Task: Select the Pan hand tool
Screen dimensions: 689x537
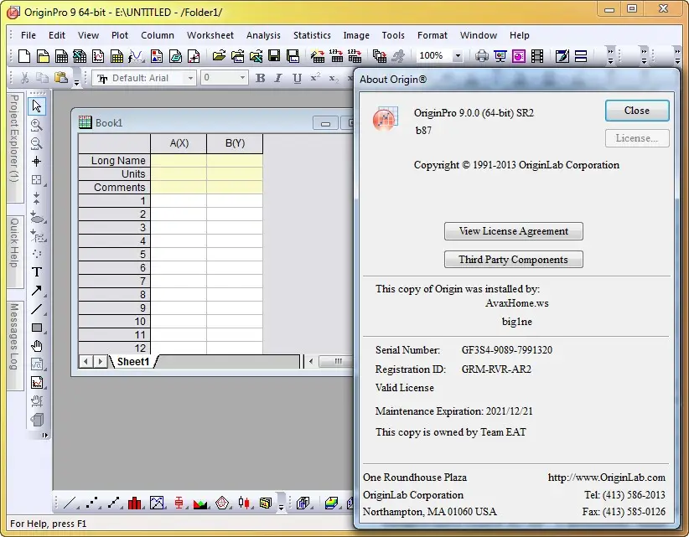Action: coord(37,346)
